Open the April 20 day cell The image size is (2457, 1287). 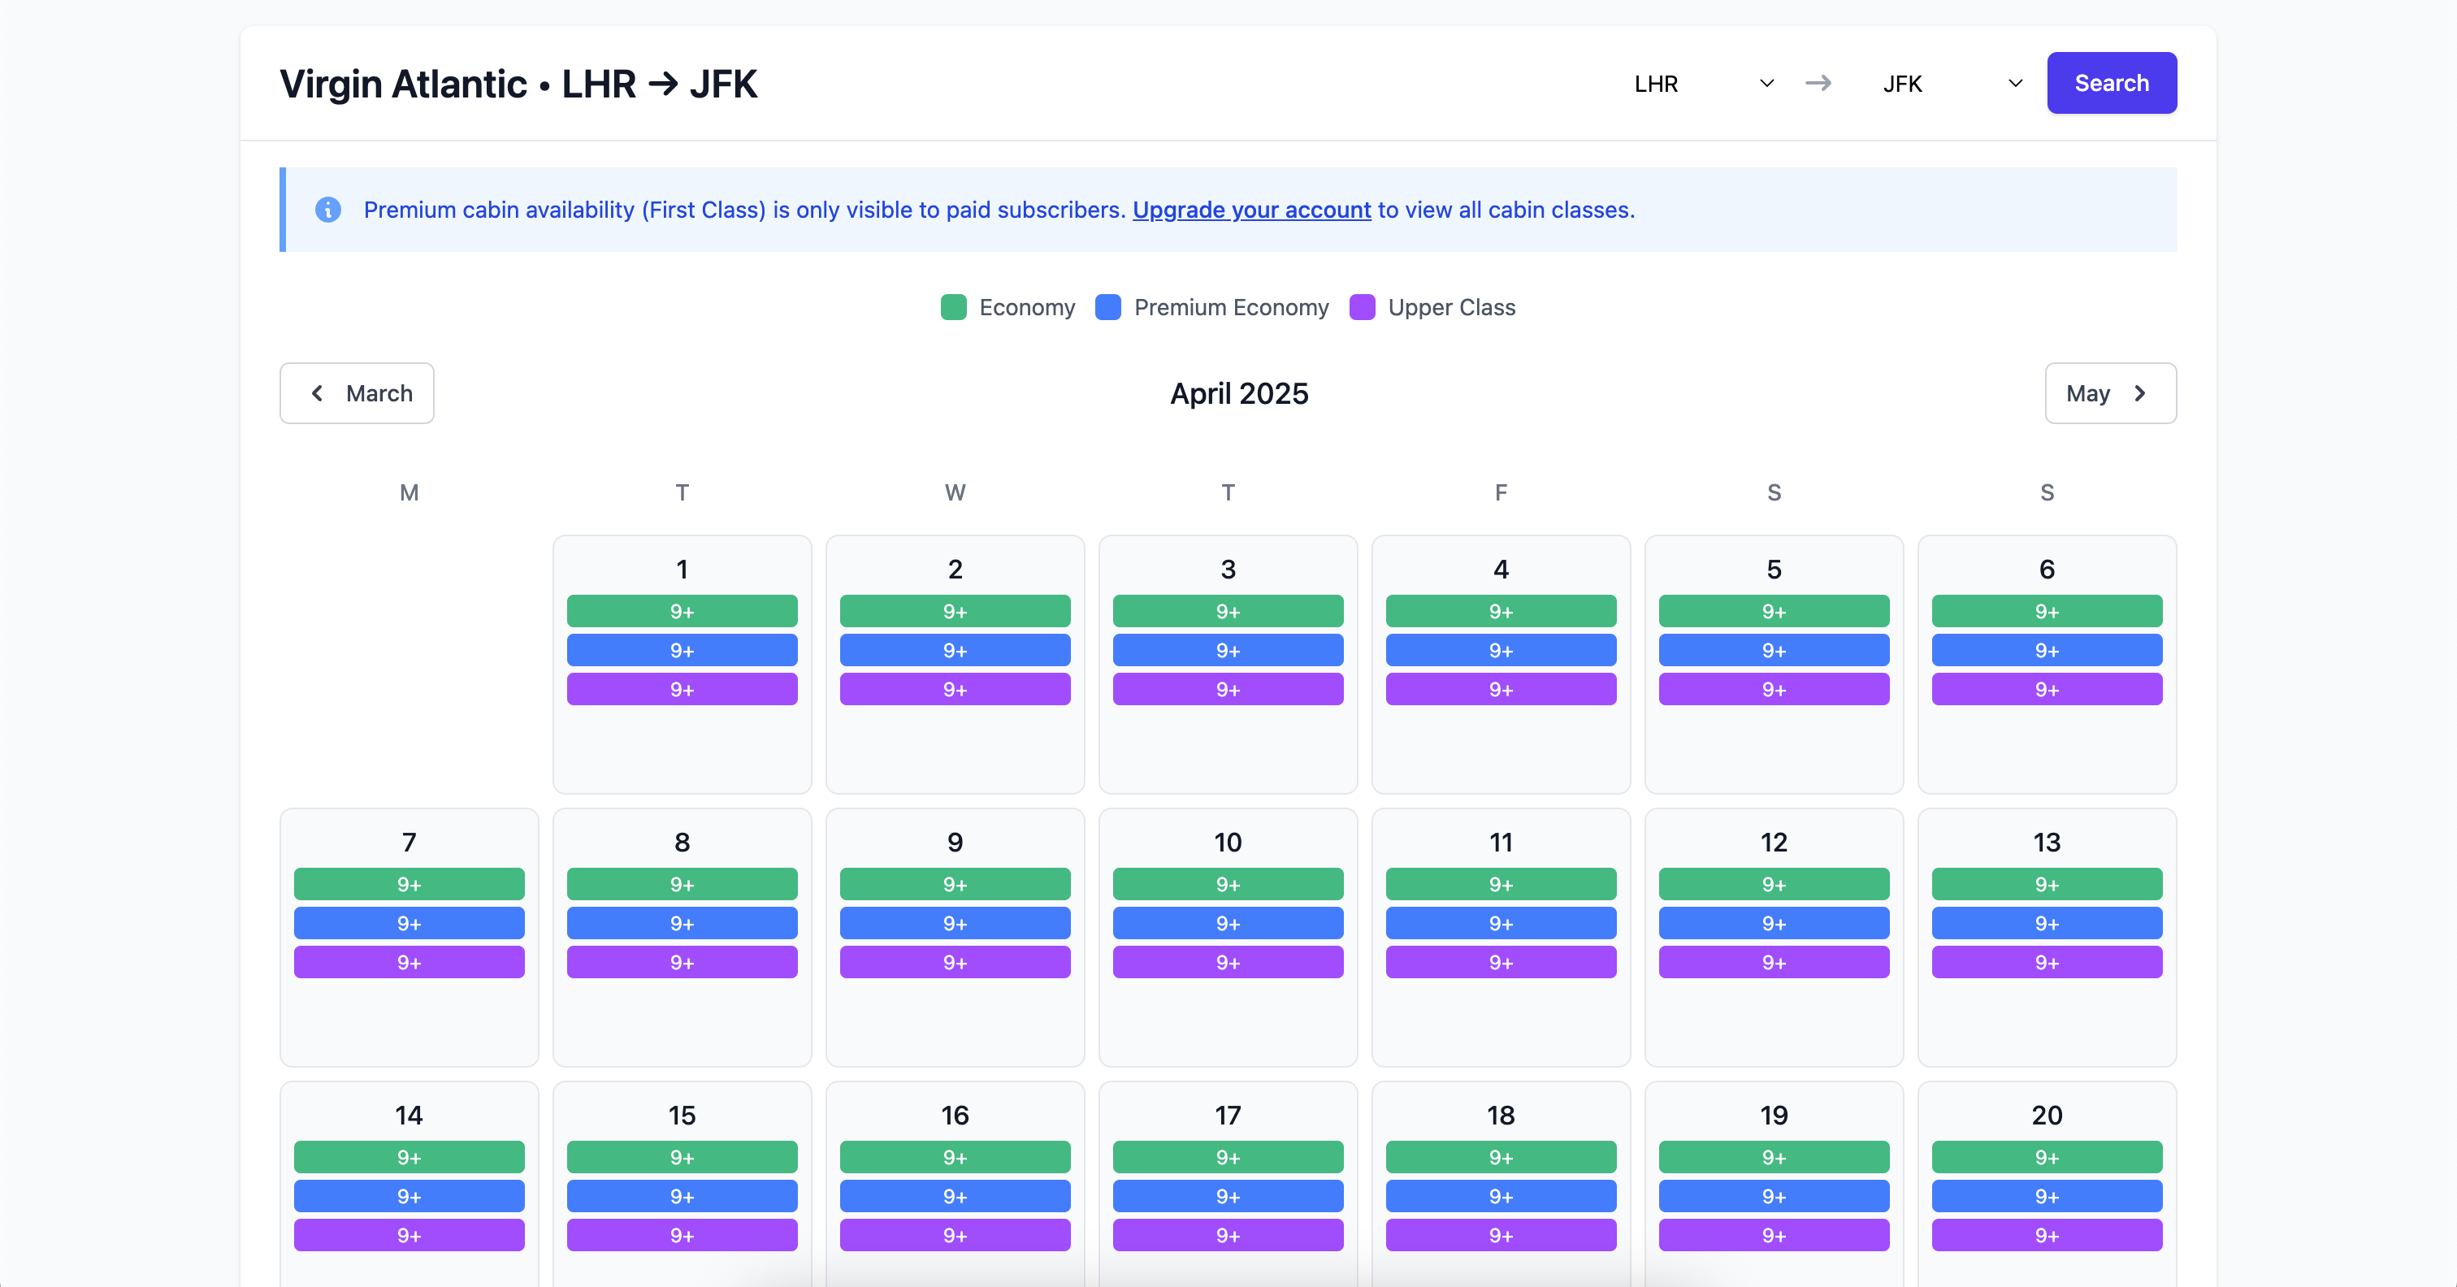point(2047,1184)
